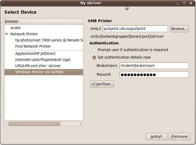
Task: Close the Ny skriver dialog
Action: tap(191, 3)
